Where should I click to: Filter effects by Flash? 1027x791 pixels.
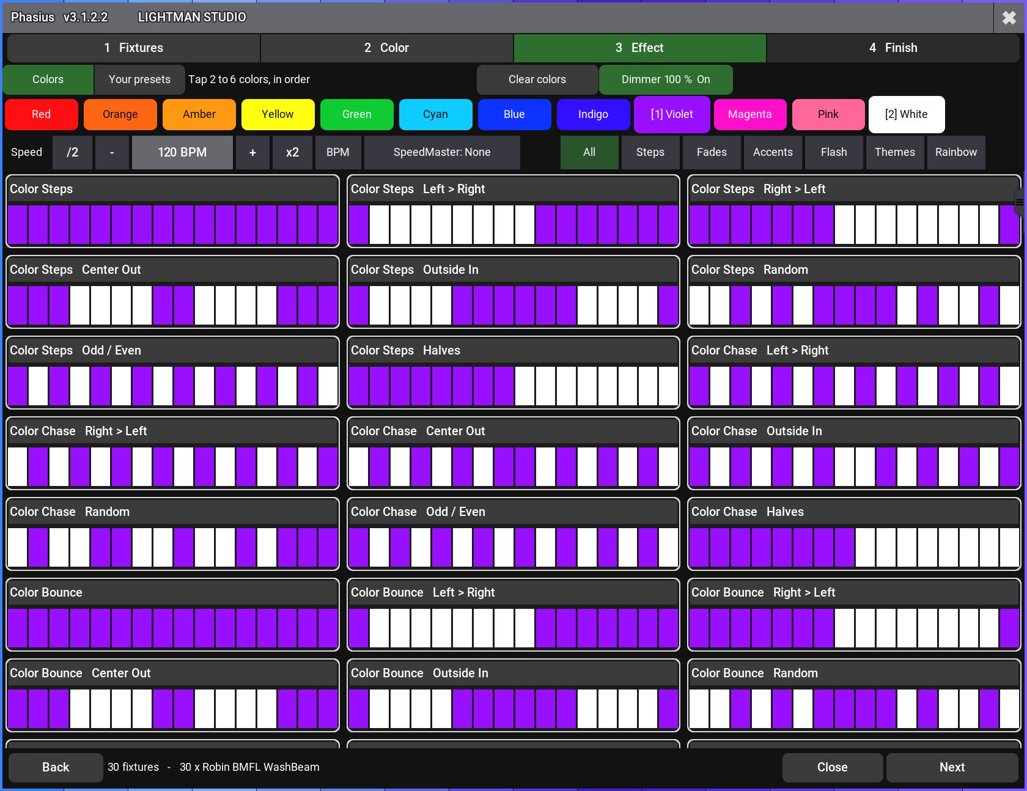pos(834,152)
